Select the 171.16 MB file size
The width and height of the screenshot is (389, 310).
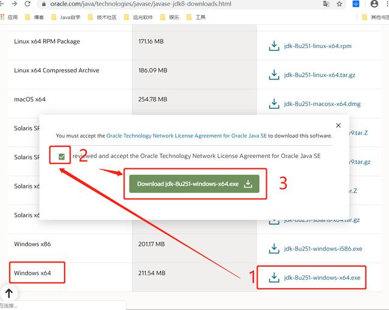click(x=151, y=41)
